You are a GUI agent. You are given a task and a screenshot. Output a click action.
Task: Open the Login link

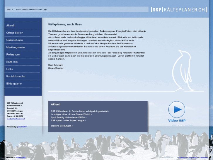pyautogui.click(x=45, y=9)
